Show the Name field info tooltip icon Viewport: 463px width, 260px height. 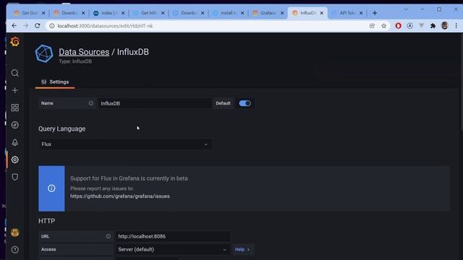point(91,103)
